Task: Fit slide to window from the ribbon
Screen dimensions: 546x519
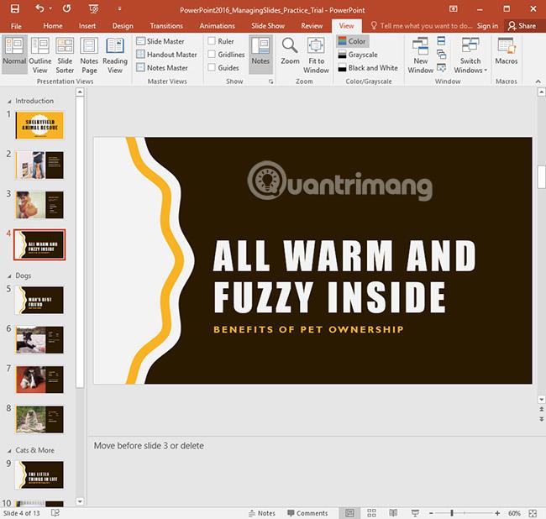Action: click(x=316, y=55)
